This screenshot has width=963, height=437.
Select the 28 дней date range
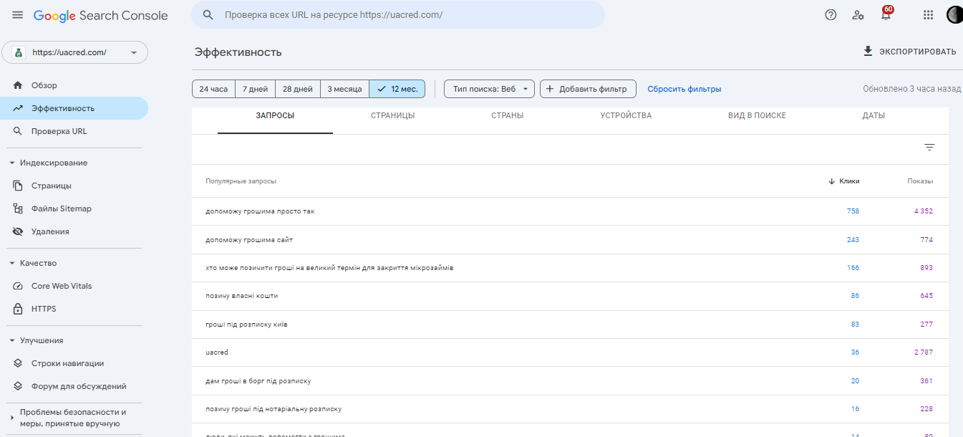298,89
